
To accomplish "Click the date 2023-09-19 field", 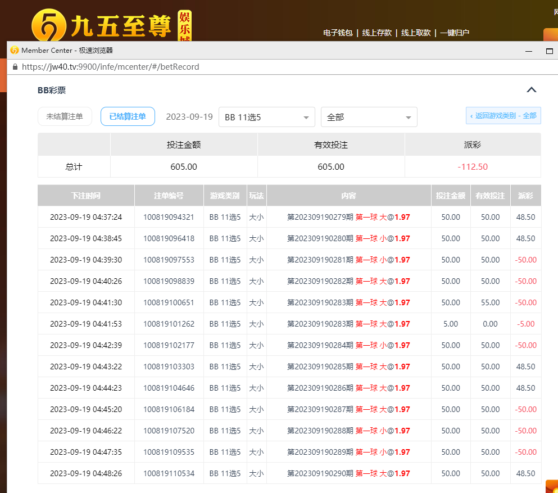I will tap(189, 117).
